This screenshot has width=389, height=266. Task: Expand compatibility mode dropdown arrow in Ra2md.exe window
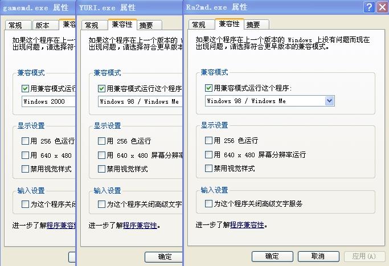point(329,101)
